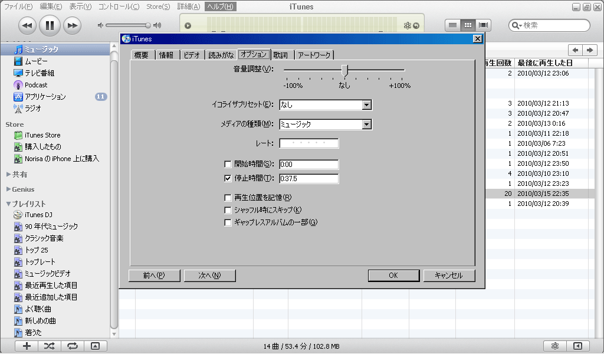The height and width of the screenshot is (354, 604).
Task: Enable シャッフル時にスキップ checkbox
Action: 228,210
